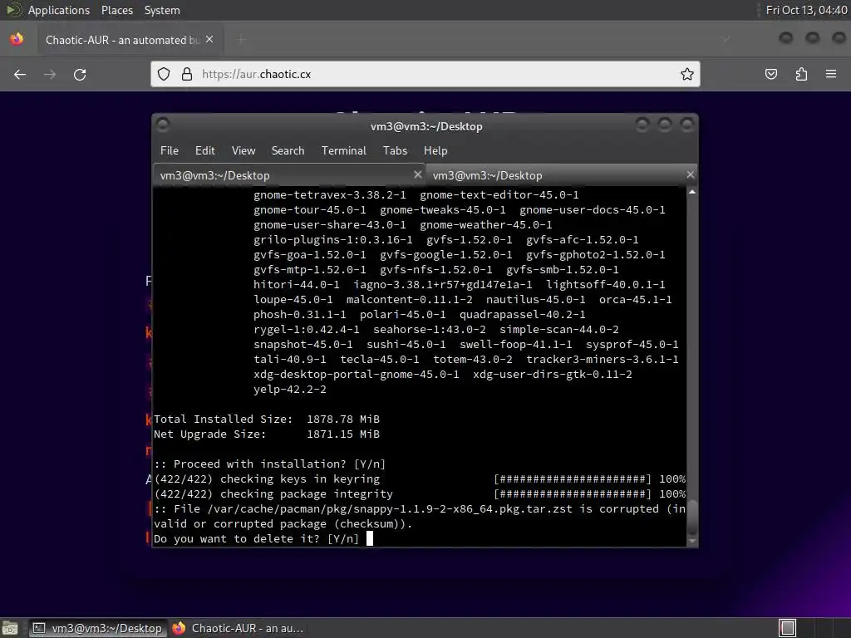Click the Firefox back arrow
Screen dimensions: 851x638
coord(20,74)
